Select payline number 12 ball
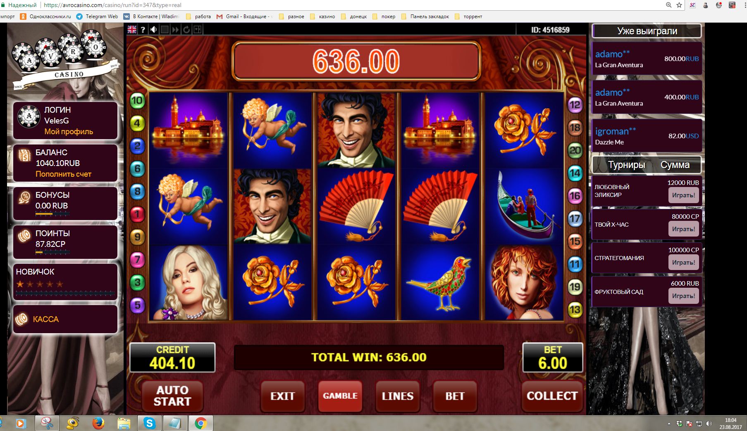 [575, 105]
